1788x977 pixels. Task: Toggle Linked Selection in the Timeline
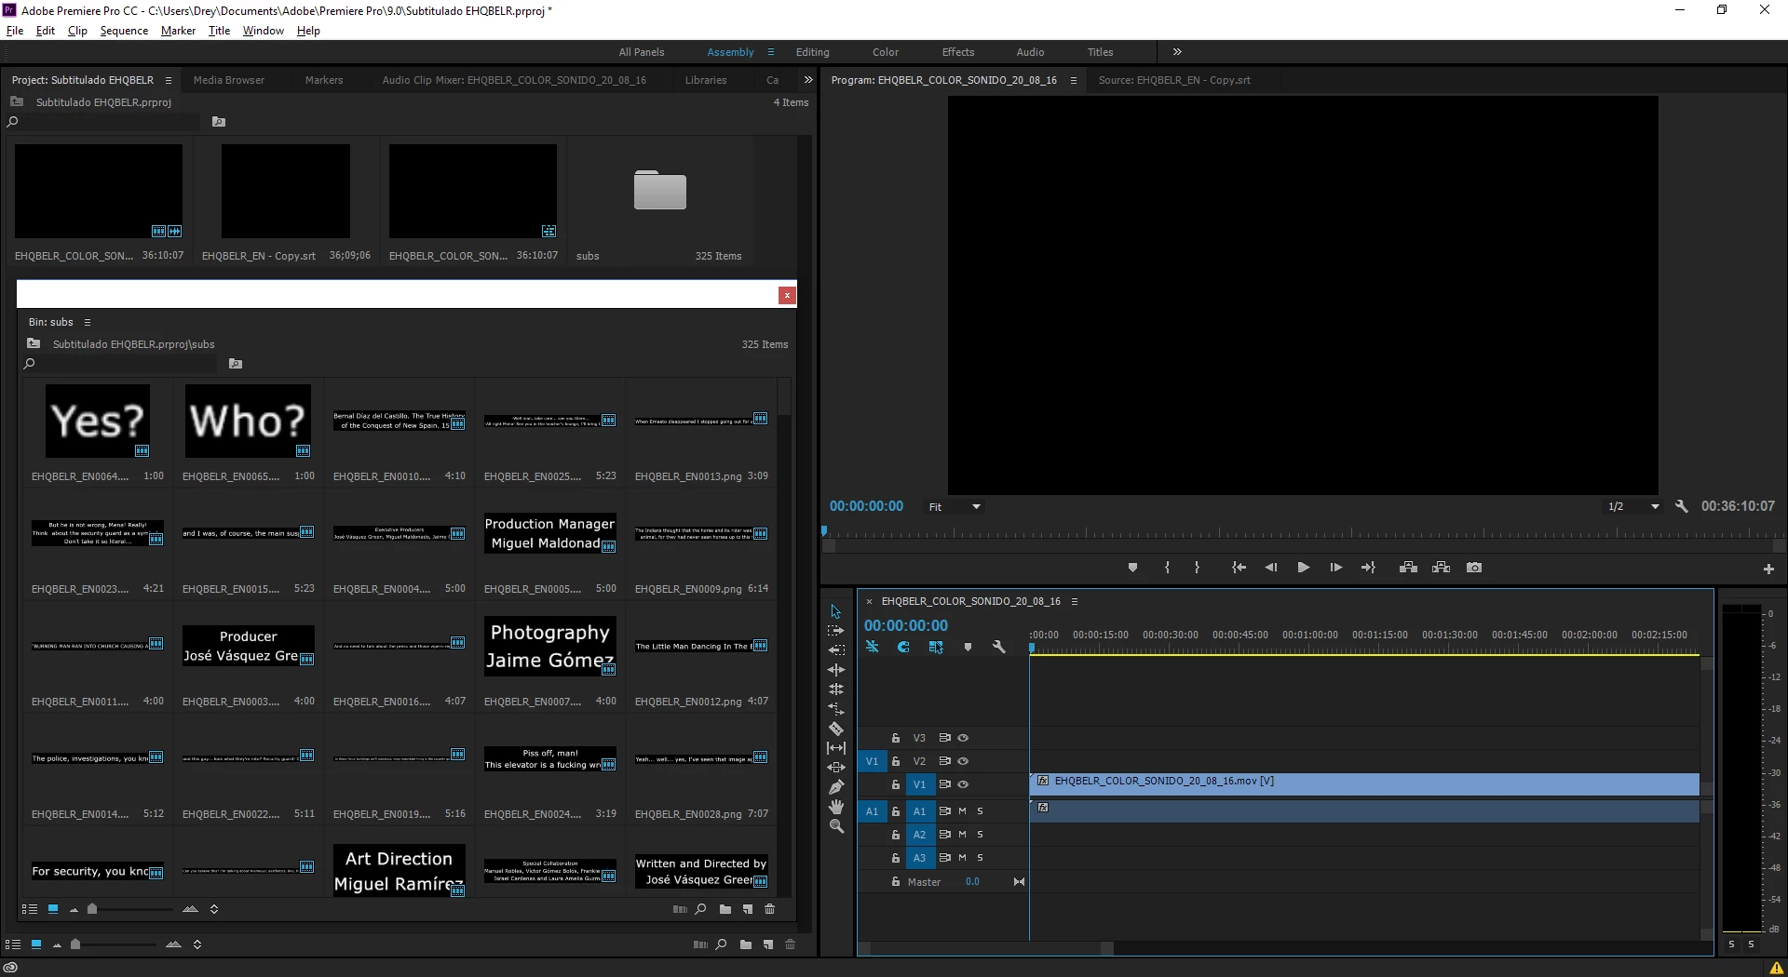pyautogui.click(x=936, y=647)
